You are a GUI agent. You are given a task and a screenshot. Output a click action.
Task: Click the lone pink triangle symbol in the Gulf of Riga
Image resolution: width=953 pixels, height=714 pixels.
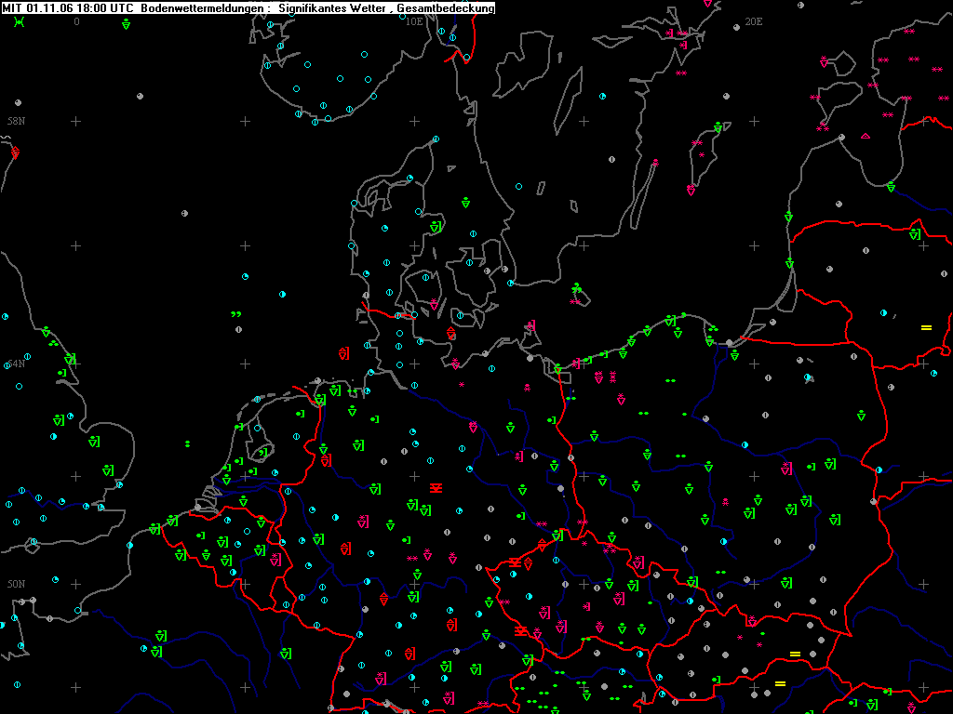point(866,136)
